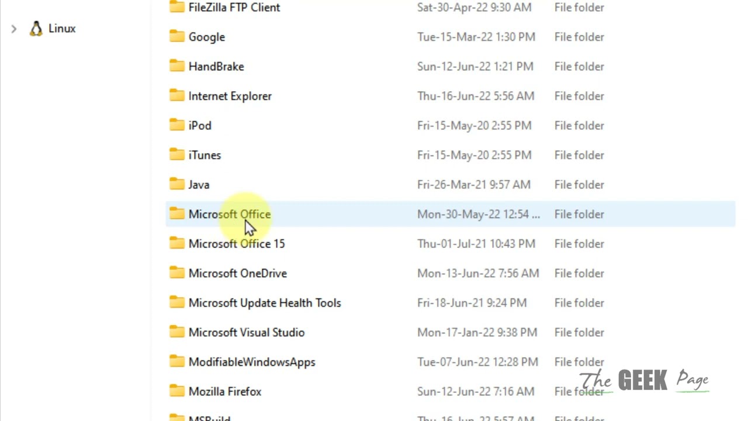Click the Microsoft Visual Studio folder icon
Image resolution: width=748 pixels, height=421 pixels.
click(177, 332)
